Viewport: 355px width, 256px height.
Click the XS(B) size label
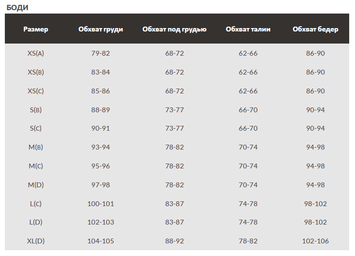[36, 72]
